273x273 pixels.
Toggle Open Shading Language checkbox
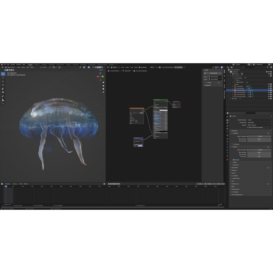(248, 127)
